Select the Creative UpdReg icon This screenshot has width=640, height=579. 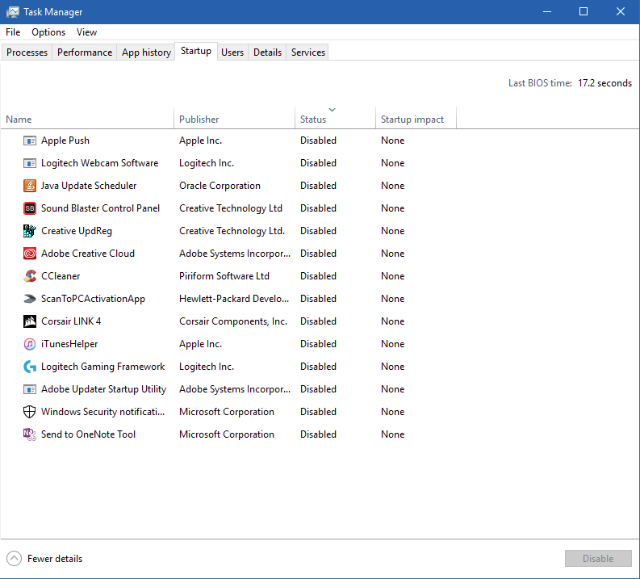pos(29,231)
